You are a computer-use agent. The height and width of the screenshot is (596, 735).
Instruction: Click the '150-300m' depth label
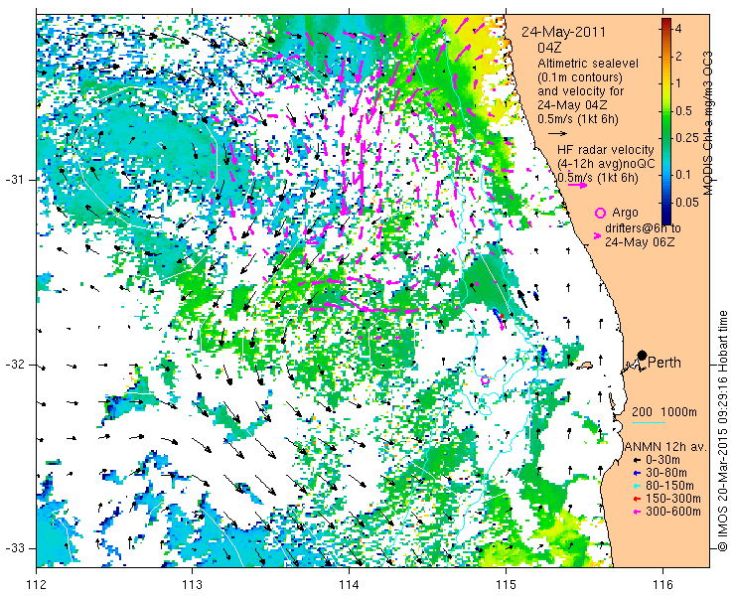(x=673, y=499)
